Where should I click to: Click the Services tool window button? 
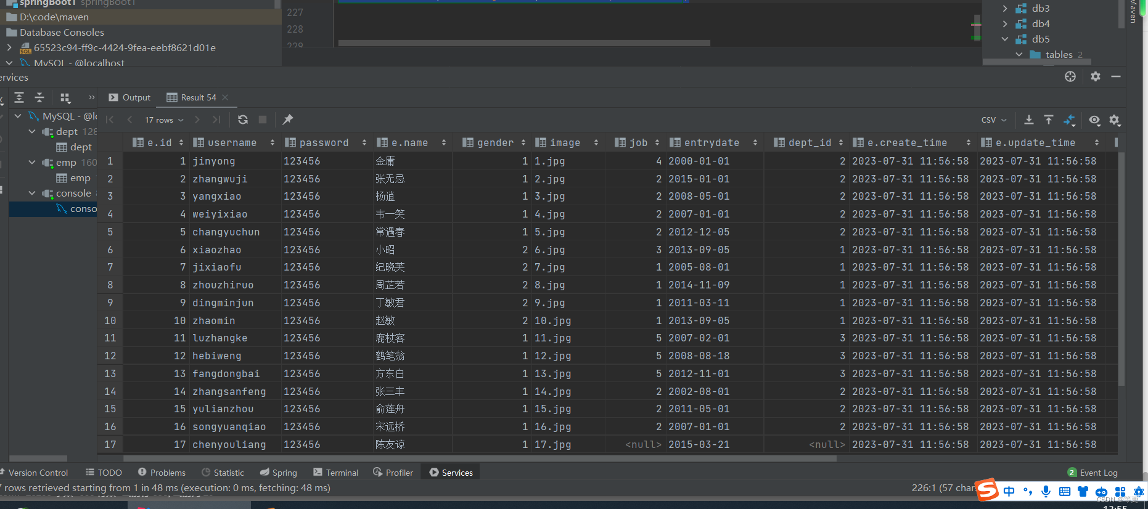click(451, 473)
